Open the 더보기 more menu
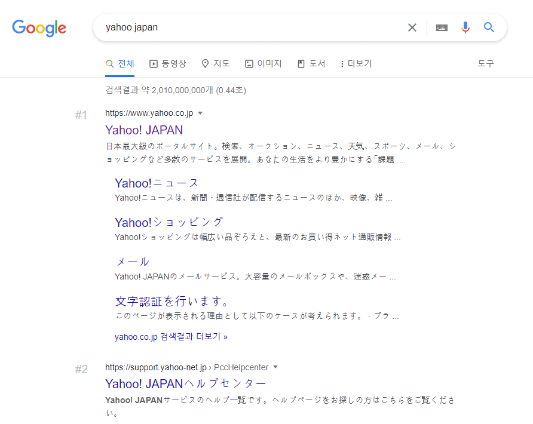 click(356, 64)
